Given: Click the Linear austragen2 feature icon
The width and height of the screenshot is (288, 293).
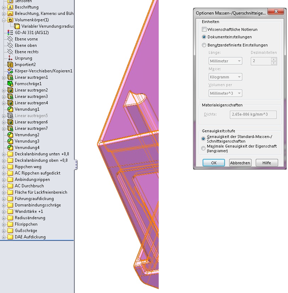Looking at the screenshot, I should click(x=10, y=90).
